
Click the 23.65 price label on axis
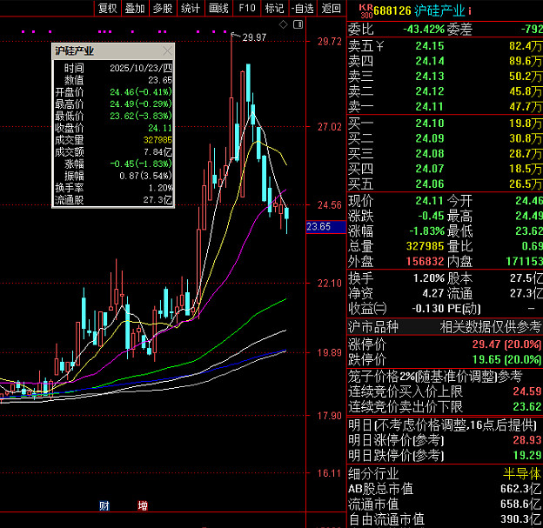pyautogui.click(x=319, y=227)
